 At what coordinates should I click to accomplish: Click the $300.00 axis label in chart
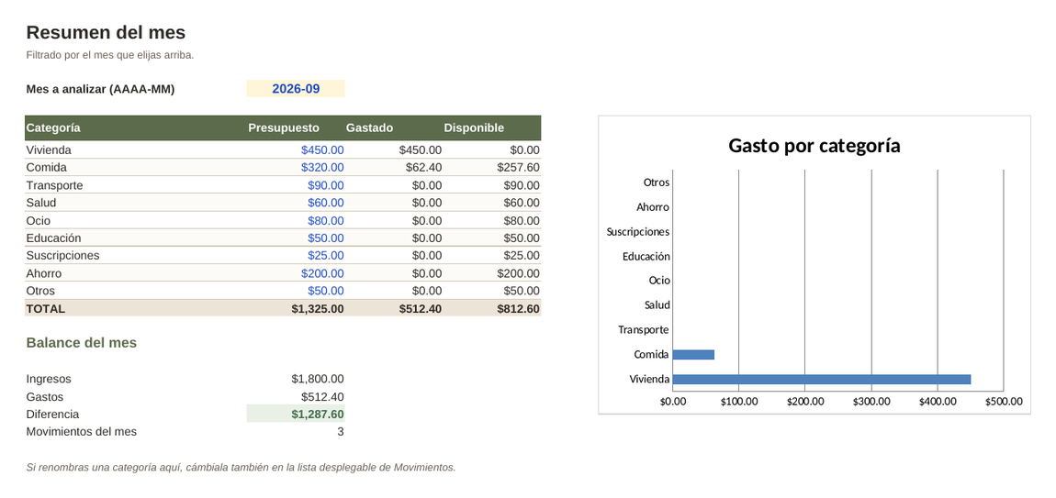pyautogui.click(x=871, y=401)
